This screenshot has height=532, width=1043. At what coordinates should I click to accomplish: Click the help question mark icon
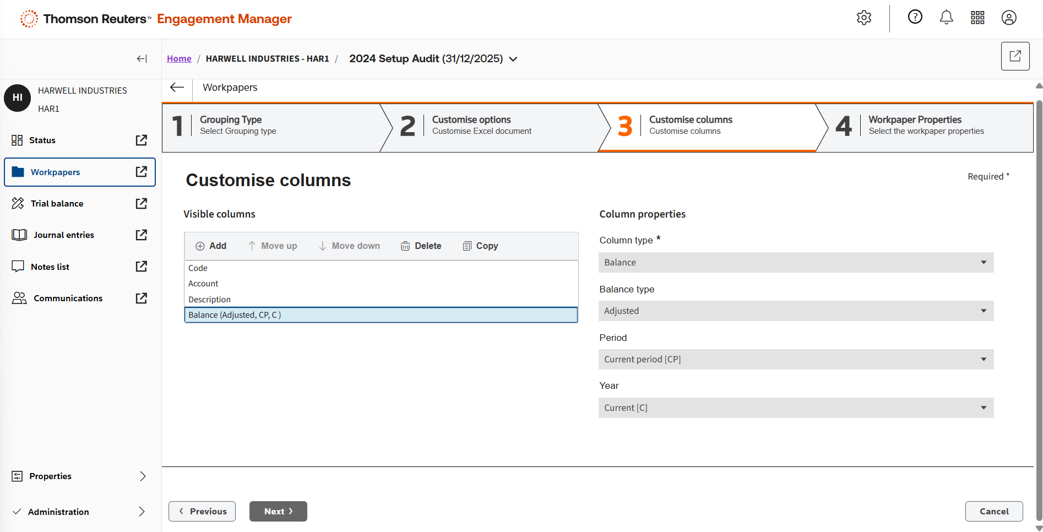coord(915,18)
